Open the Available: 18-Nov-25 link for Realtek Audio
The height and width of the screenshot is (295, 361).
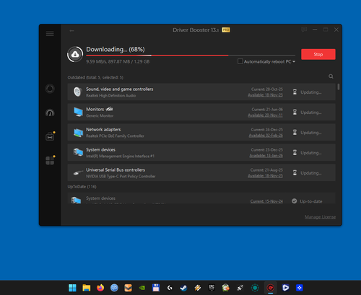tap(265, 95)
